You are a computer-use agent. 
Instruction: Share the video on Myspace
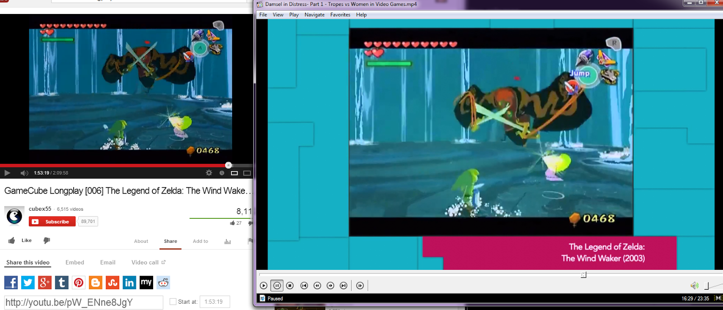point(146,282)
